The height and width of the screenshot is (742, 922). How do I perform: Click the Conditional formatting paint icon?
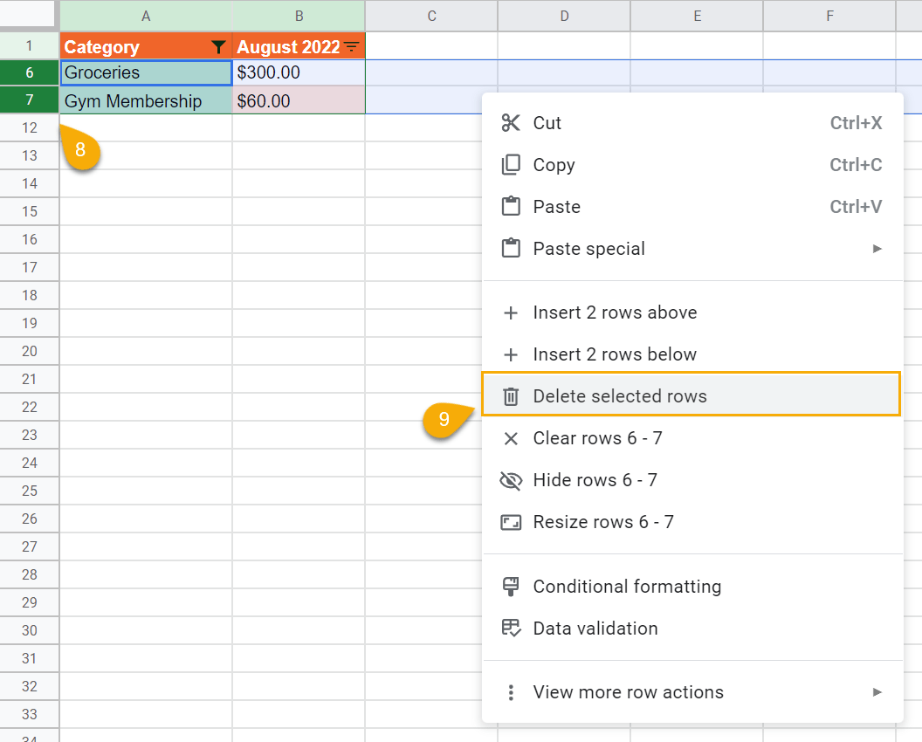click(511, 587)
